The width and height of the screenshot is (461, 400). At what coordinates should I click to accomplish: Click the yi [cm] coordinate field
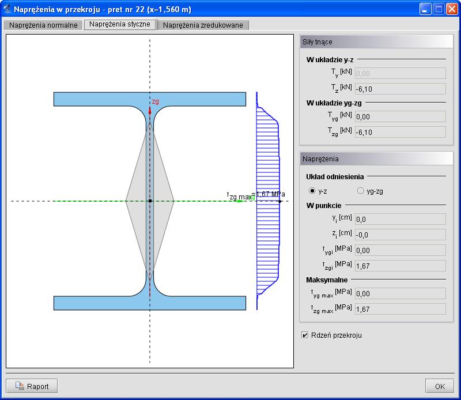tap(400, 219)
